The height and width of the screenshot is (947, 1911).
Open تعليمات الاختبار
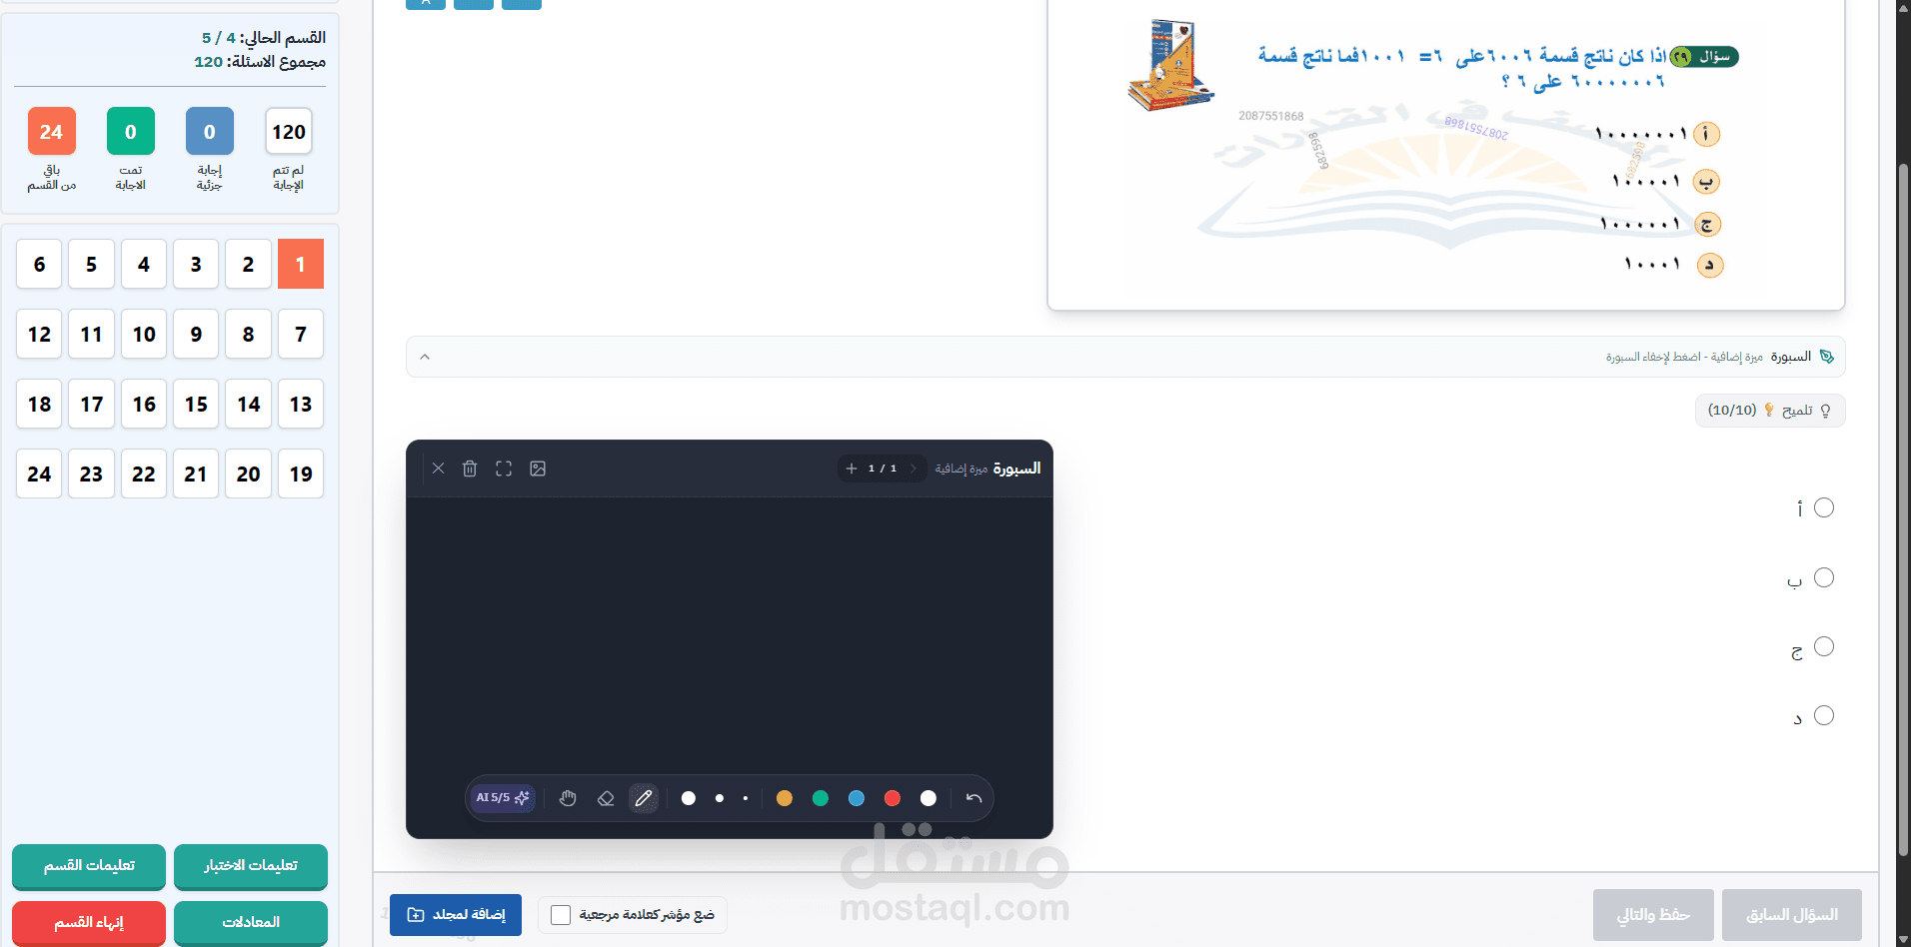pos(251,866)
